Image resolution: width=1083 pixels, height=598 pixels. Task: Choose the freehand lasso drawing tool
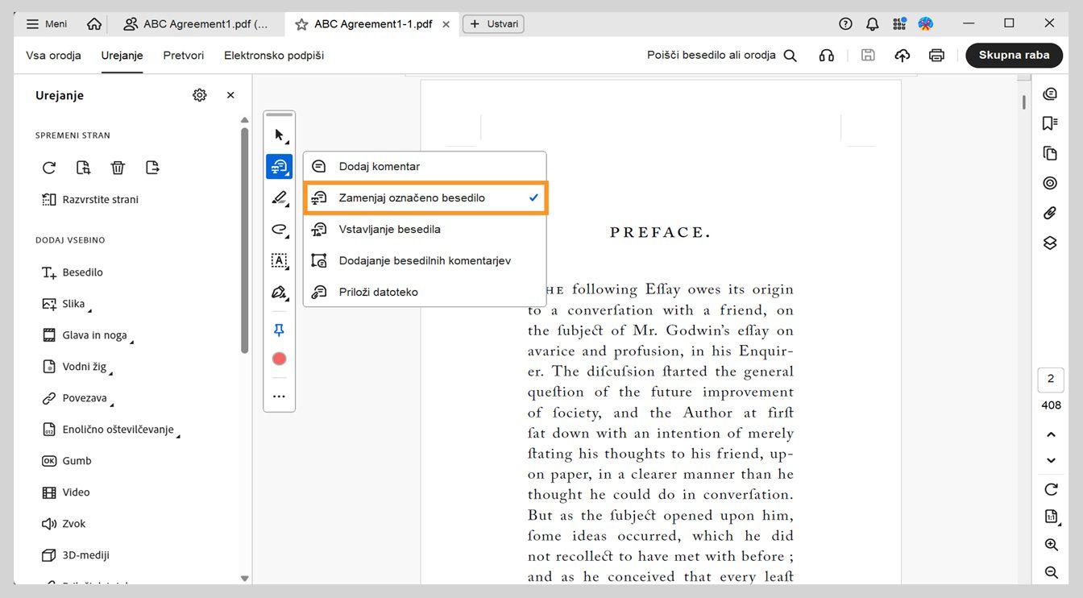[280, 230]
